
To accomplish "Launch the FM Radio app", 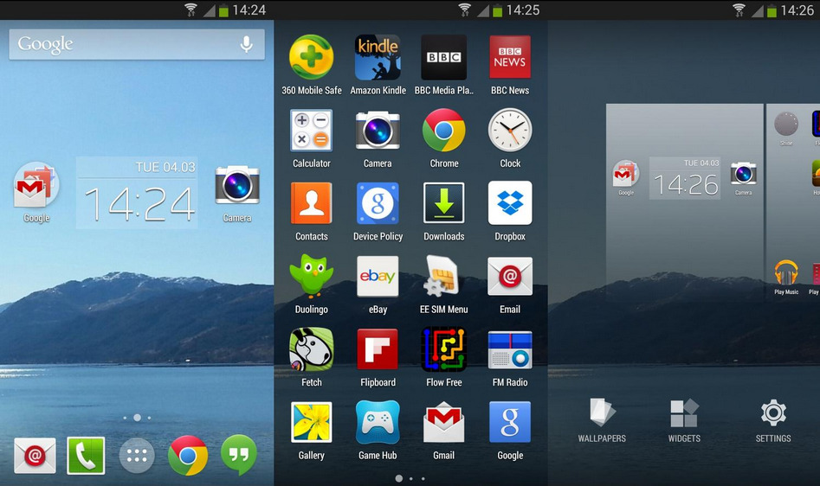I will pyautogui.click(x=510, y=349).
